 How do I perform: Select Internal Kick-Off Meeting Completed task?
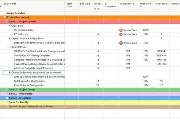coord(32,55)
